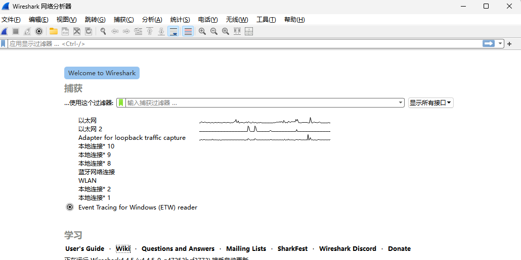The width and height of the screenshot is (521, 260).
Task: Expand display filter history dropdown
Action: click(500, 43)
